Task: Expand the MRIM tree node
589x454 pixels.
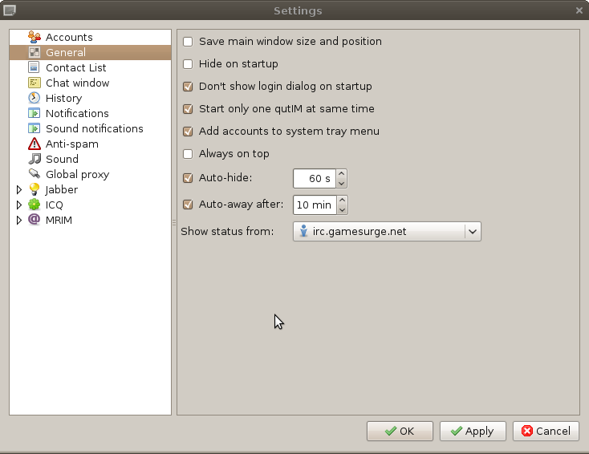Action: tap(18, 220)
